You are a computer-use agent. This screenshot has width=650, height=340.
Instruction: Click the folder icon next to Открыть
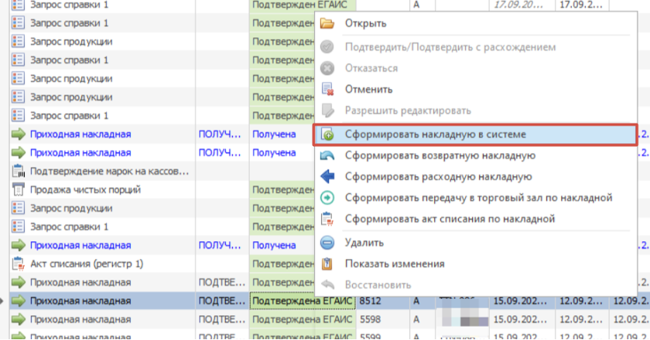327,23
